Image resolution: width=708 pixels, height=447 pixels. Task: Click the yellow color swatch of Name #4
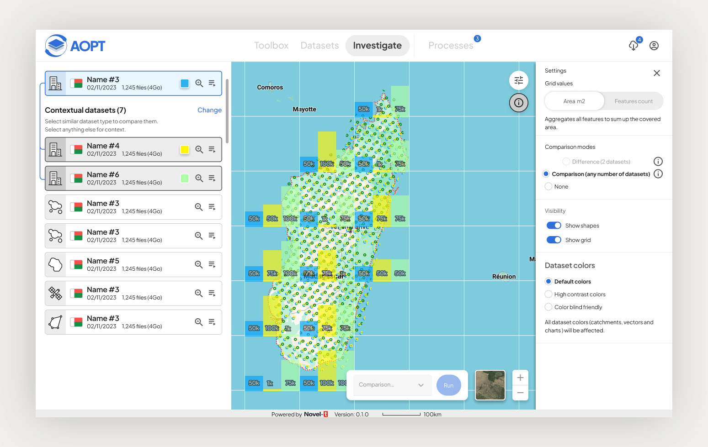tap(185, 149)
